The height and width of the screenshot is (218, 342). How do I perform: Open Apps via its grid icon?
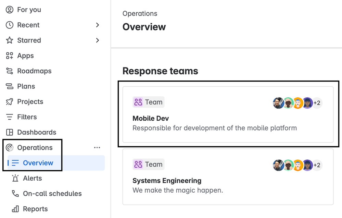tap(10, 56)
